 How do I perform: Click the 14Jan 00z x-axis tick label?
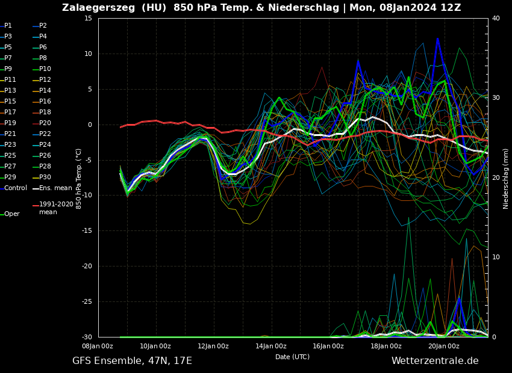pyautogui.click(x=271, y=347)
